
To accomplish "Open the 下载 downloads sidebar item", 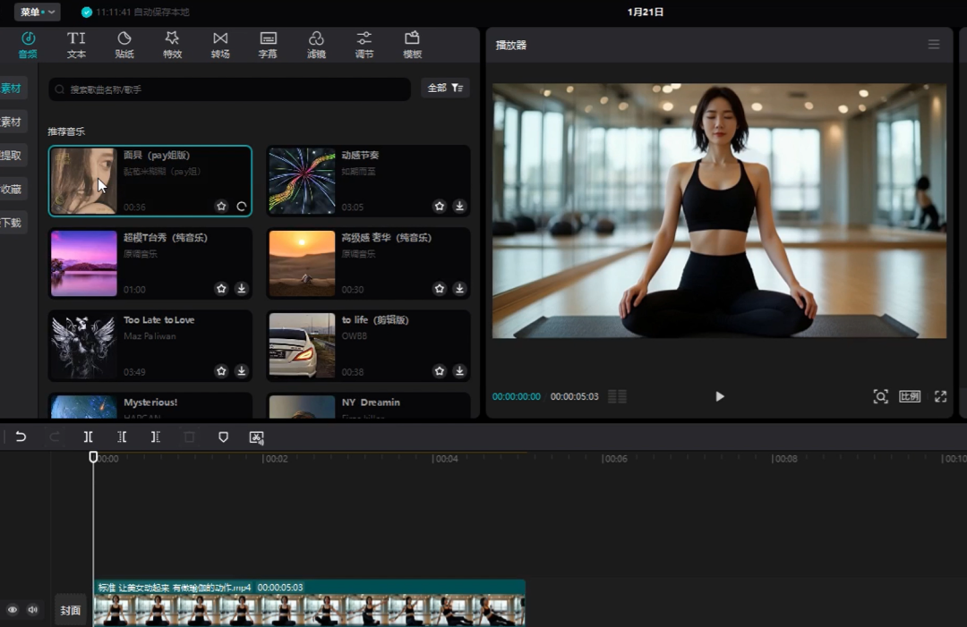I will (x=13, y=223).
